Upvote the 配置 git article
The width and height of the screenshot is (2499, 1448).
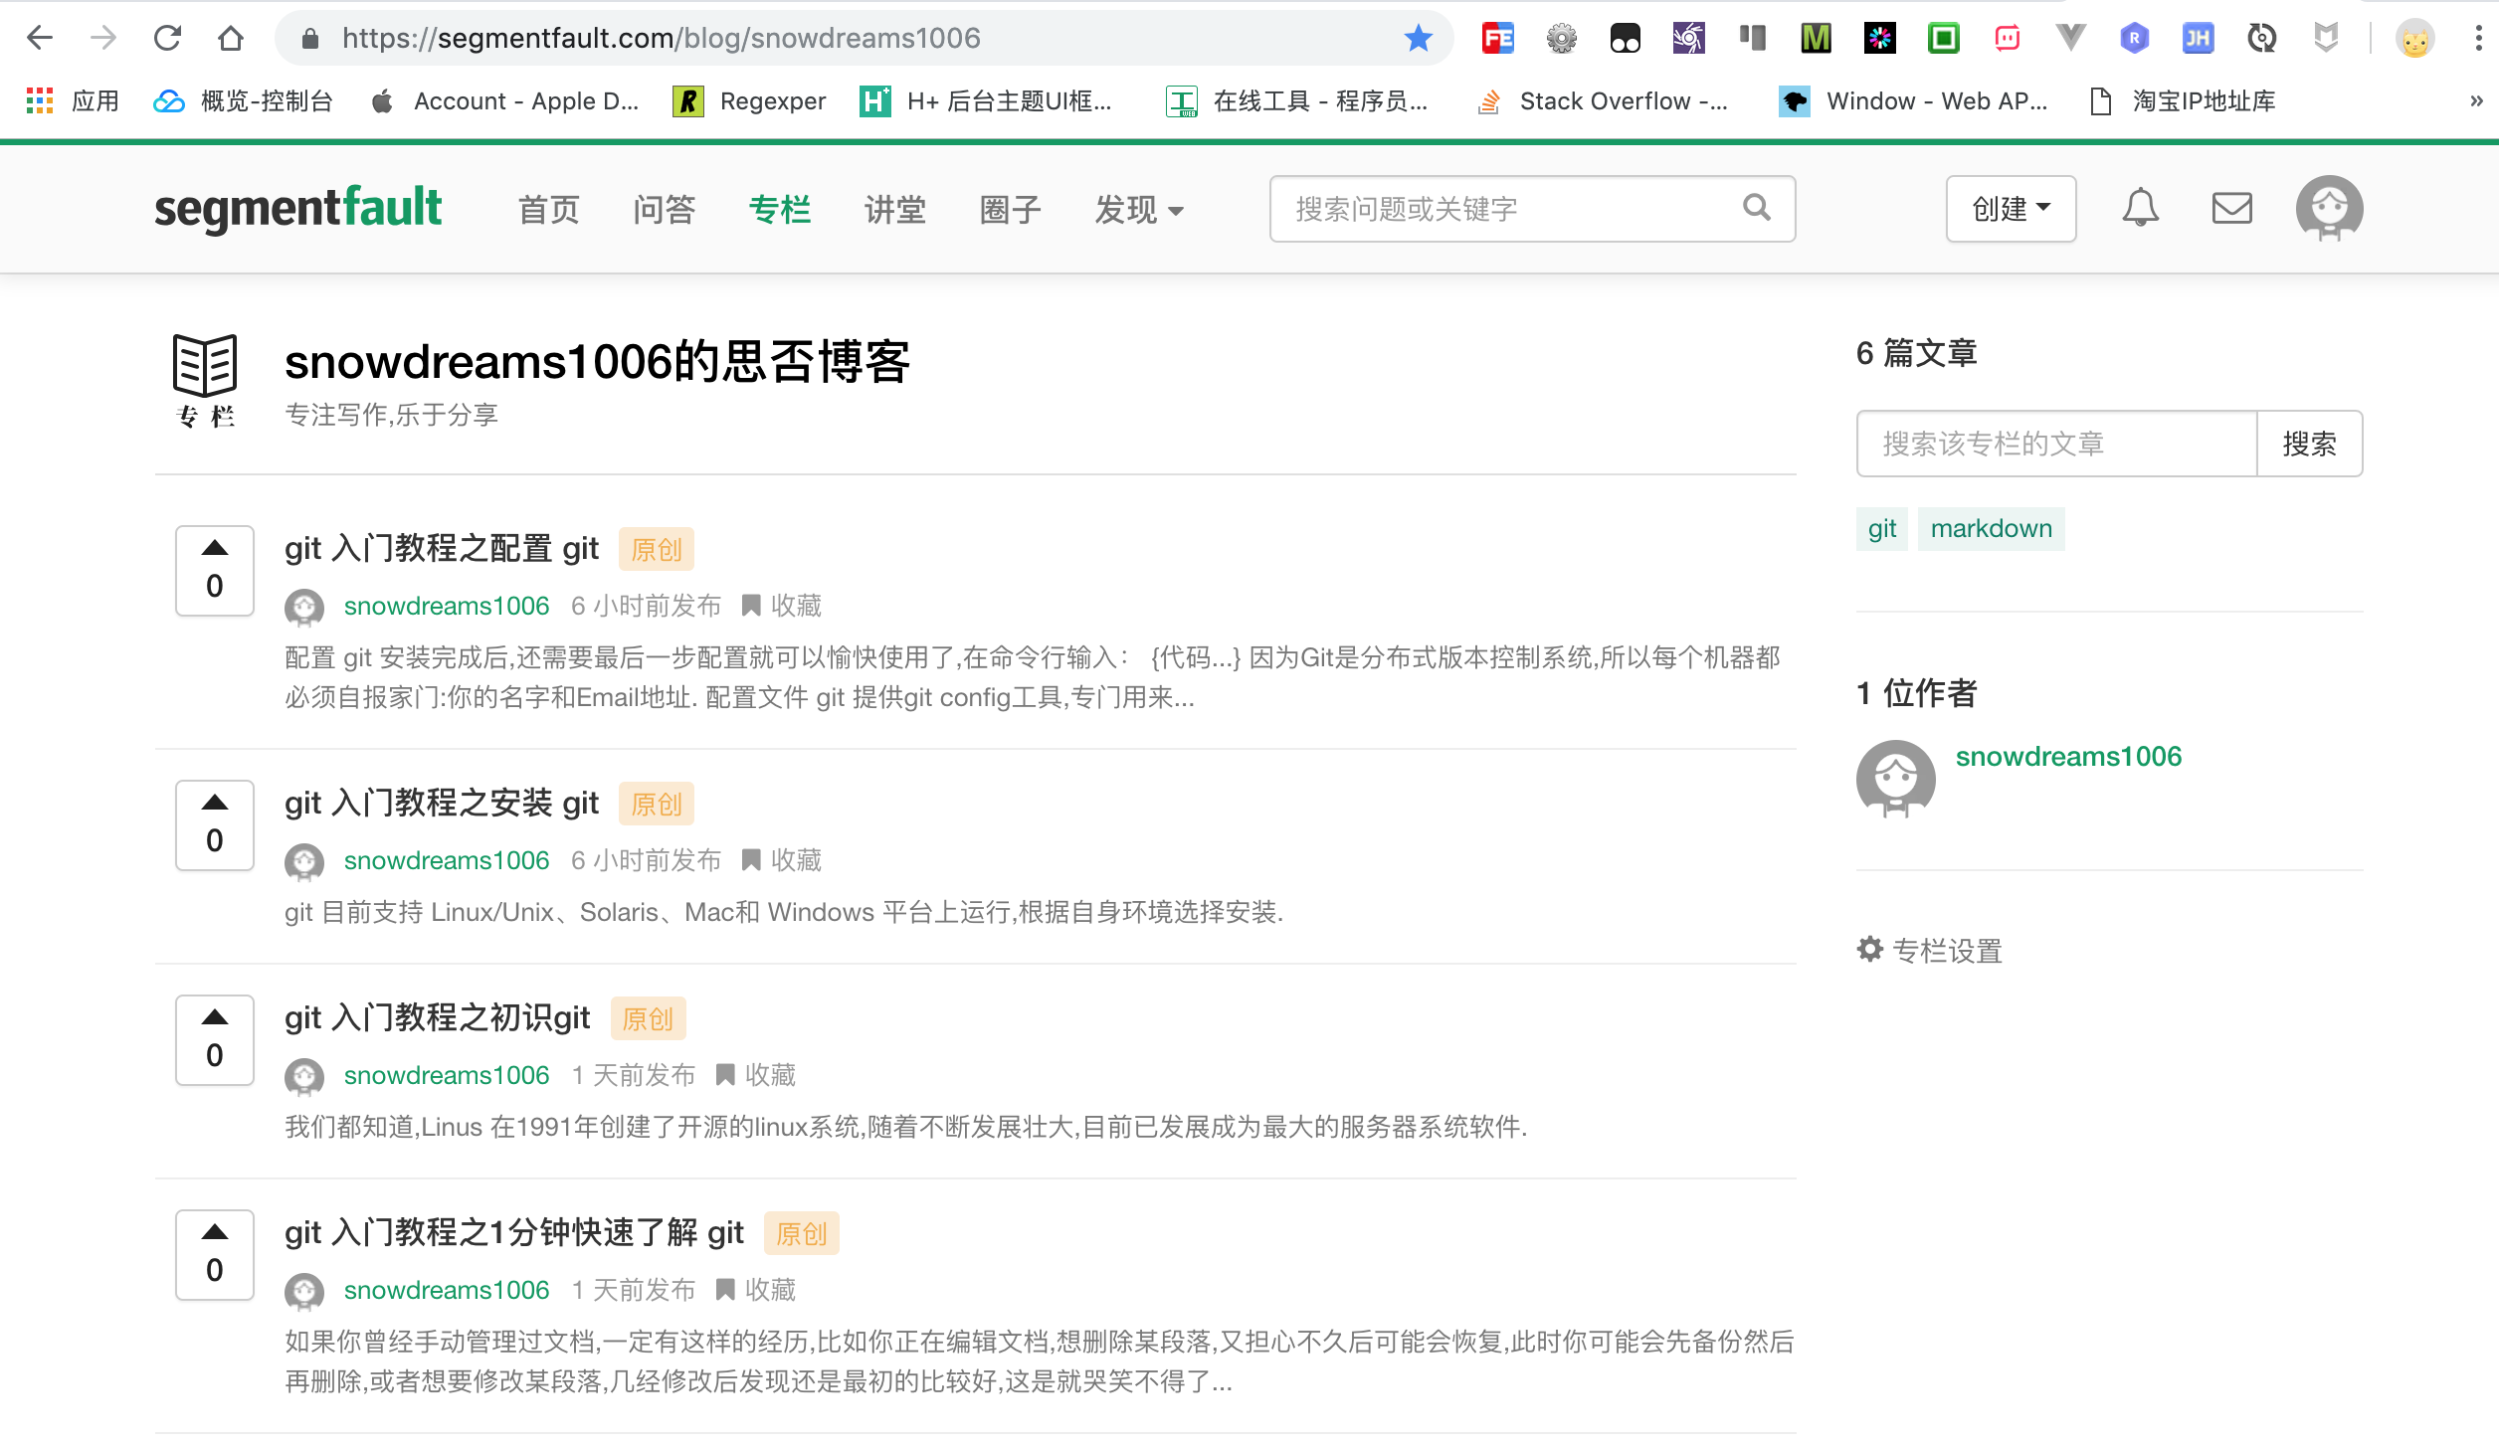point(215,549)
